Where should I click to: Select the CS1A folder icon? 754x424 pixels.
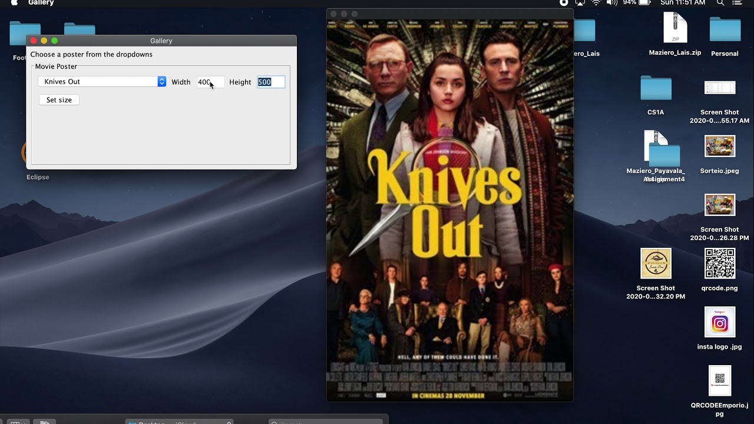coord(656,88)
